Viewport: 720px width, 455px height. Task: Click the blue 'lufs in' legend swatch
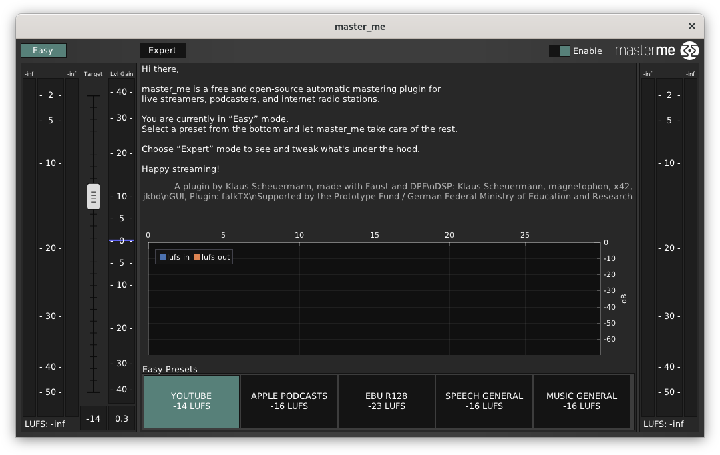pos(162,256)
